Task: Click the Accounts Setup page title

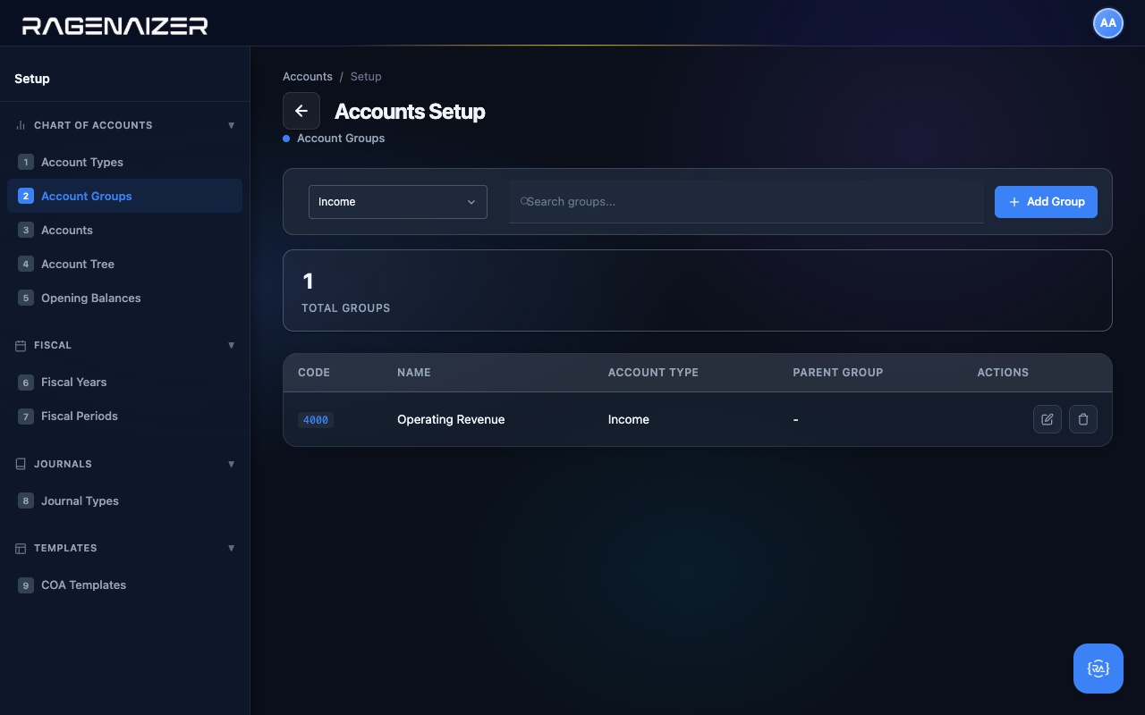Action: click(x=410, y=112)
